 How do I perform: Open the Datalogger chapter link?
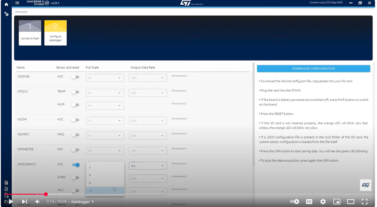coord(82,202)
